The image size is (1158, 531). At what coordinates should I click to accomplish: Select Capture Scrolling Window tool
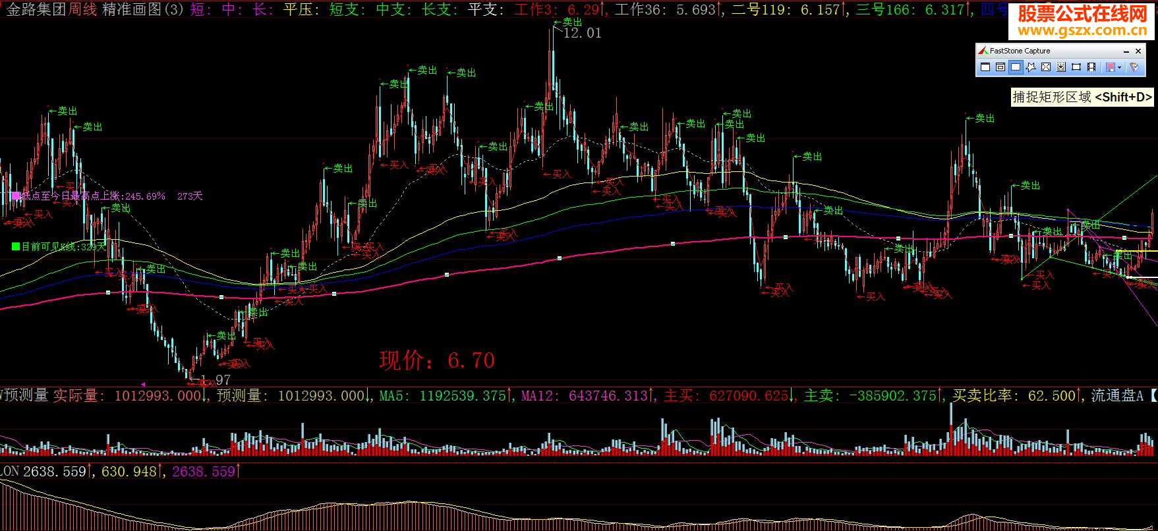tap(1061, 67)
